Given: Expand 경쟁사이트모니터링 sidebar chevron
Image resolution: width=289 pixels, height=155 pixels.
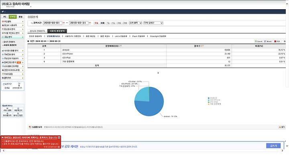Looking at the screenshot, I should coord(22,70).
